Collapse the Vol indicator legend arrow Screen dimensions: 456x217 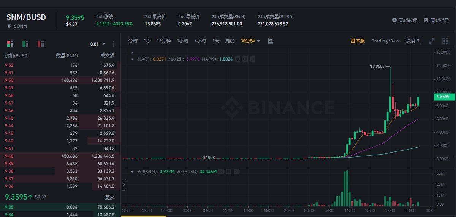[x=132, y=172]
